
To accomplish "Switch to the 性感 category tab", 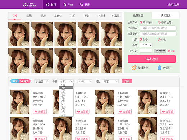I will coord(72,16).
